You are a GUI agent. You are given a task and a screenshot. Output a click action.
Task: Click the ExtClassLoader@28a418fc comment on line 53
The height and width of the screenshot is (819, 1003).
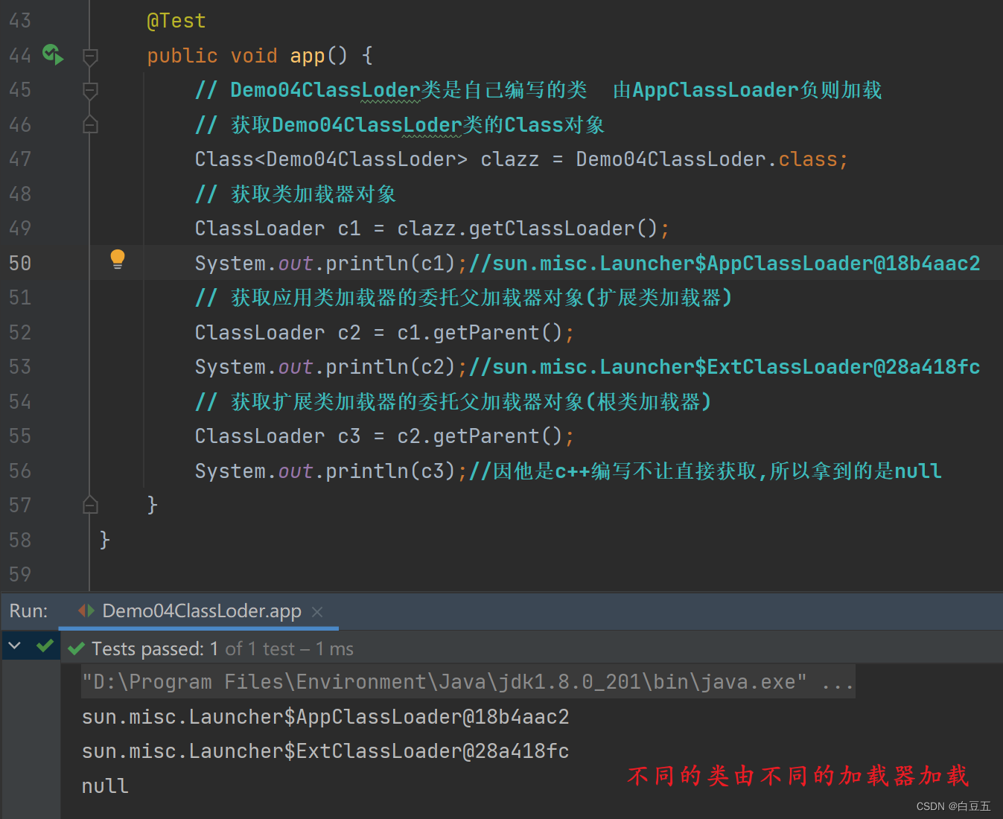click(x=725, y=367)
